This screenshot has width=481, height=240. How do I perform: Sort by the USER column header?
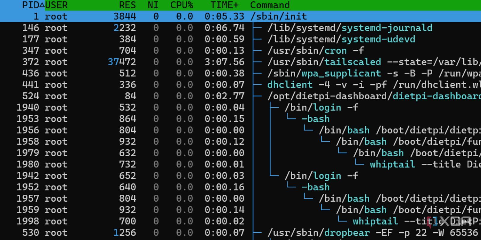point(56,5)
